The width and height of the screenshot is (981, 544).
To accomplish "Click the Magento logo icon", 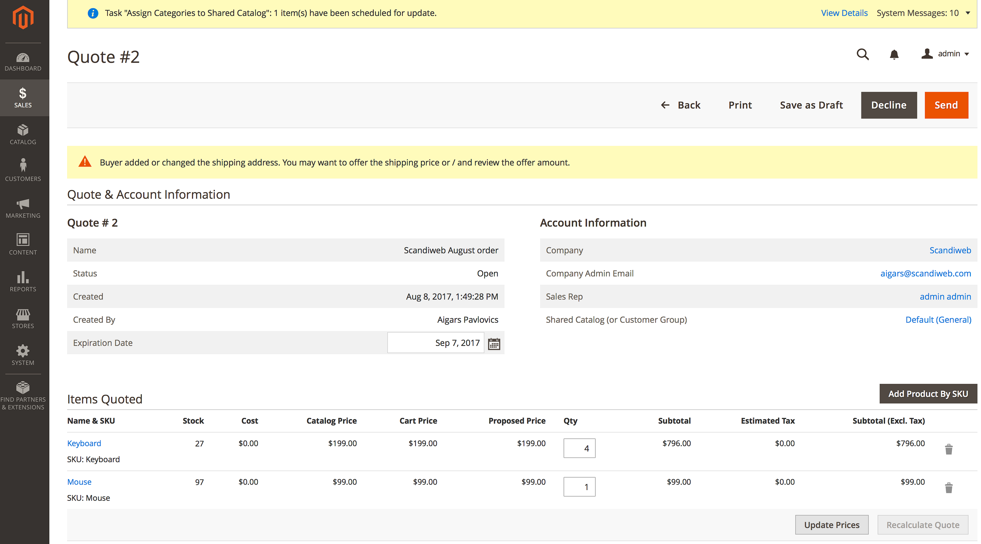I will [23, 17].
